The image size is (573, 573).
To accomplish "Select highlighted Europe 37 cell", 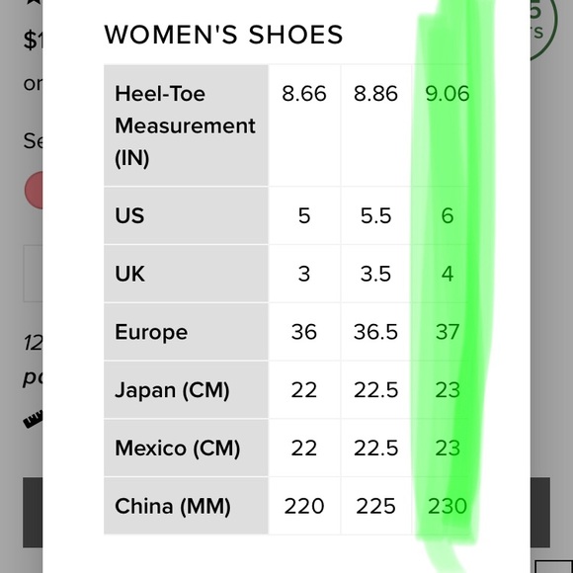I will point(448,332).
